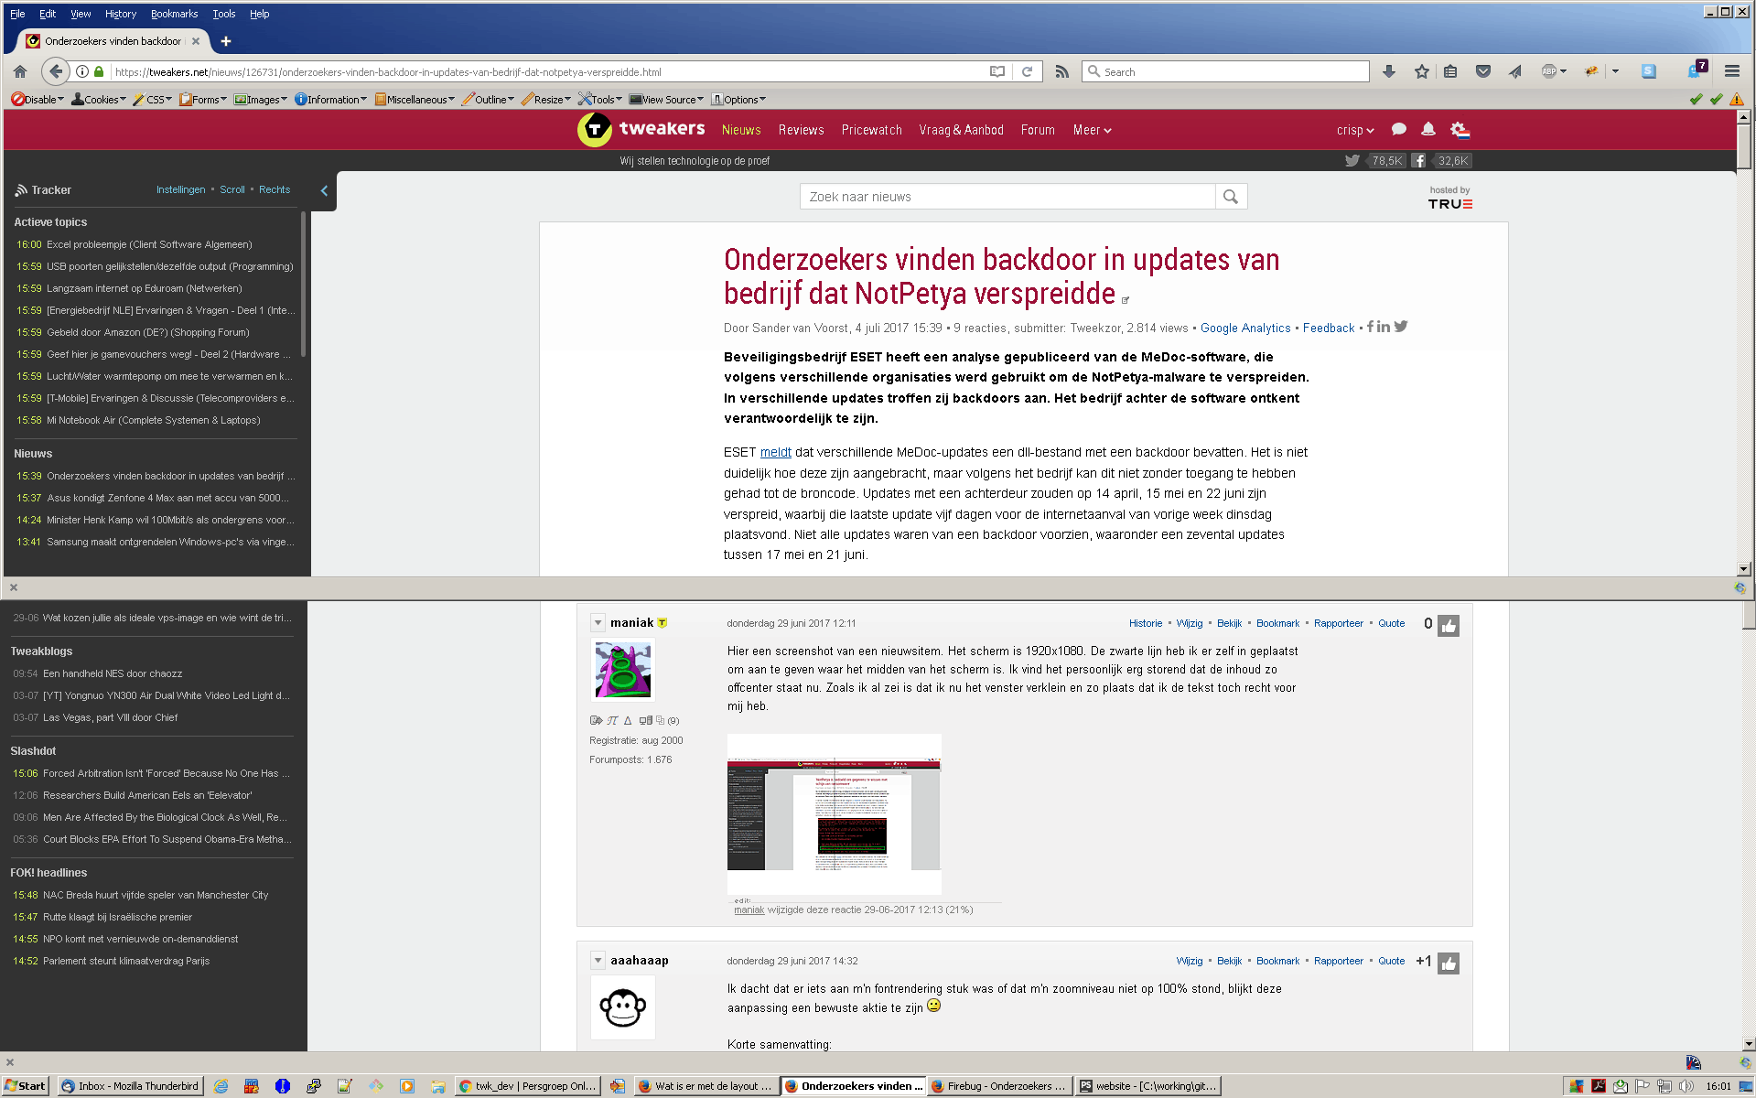The height and width of the screenshot is (1098, 1756).
Task: Open the RSS feed icon in toolbar
Action: [1061, 71]
